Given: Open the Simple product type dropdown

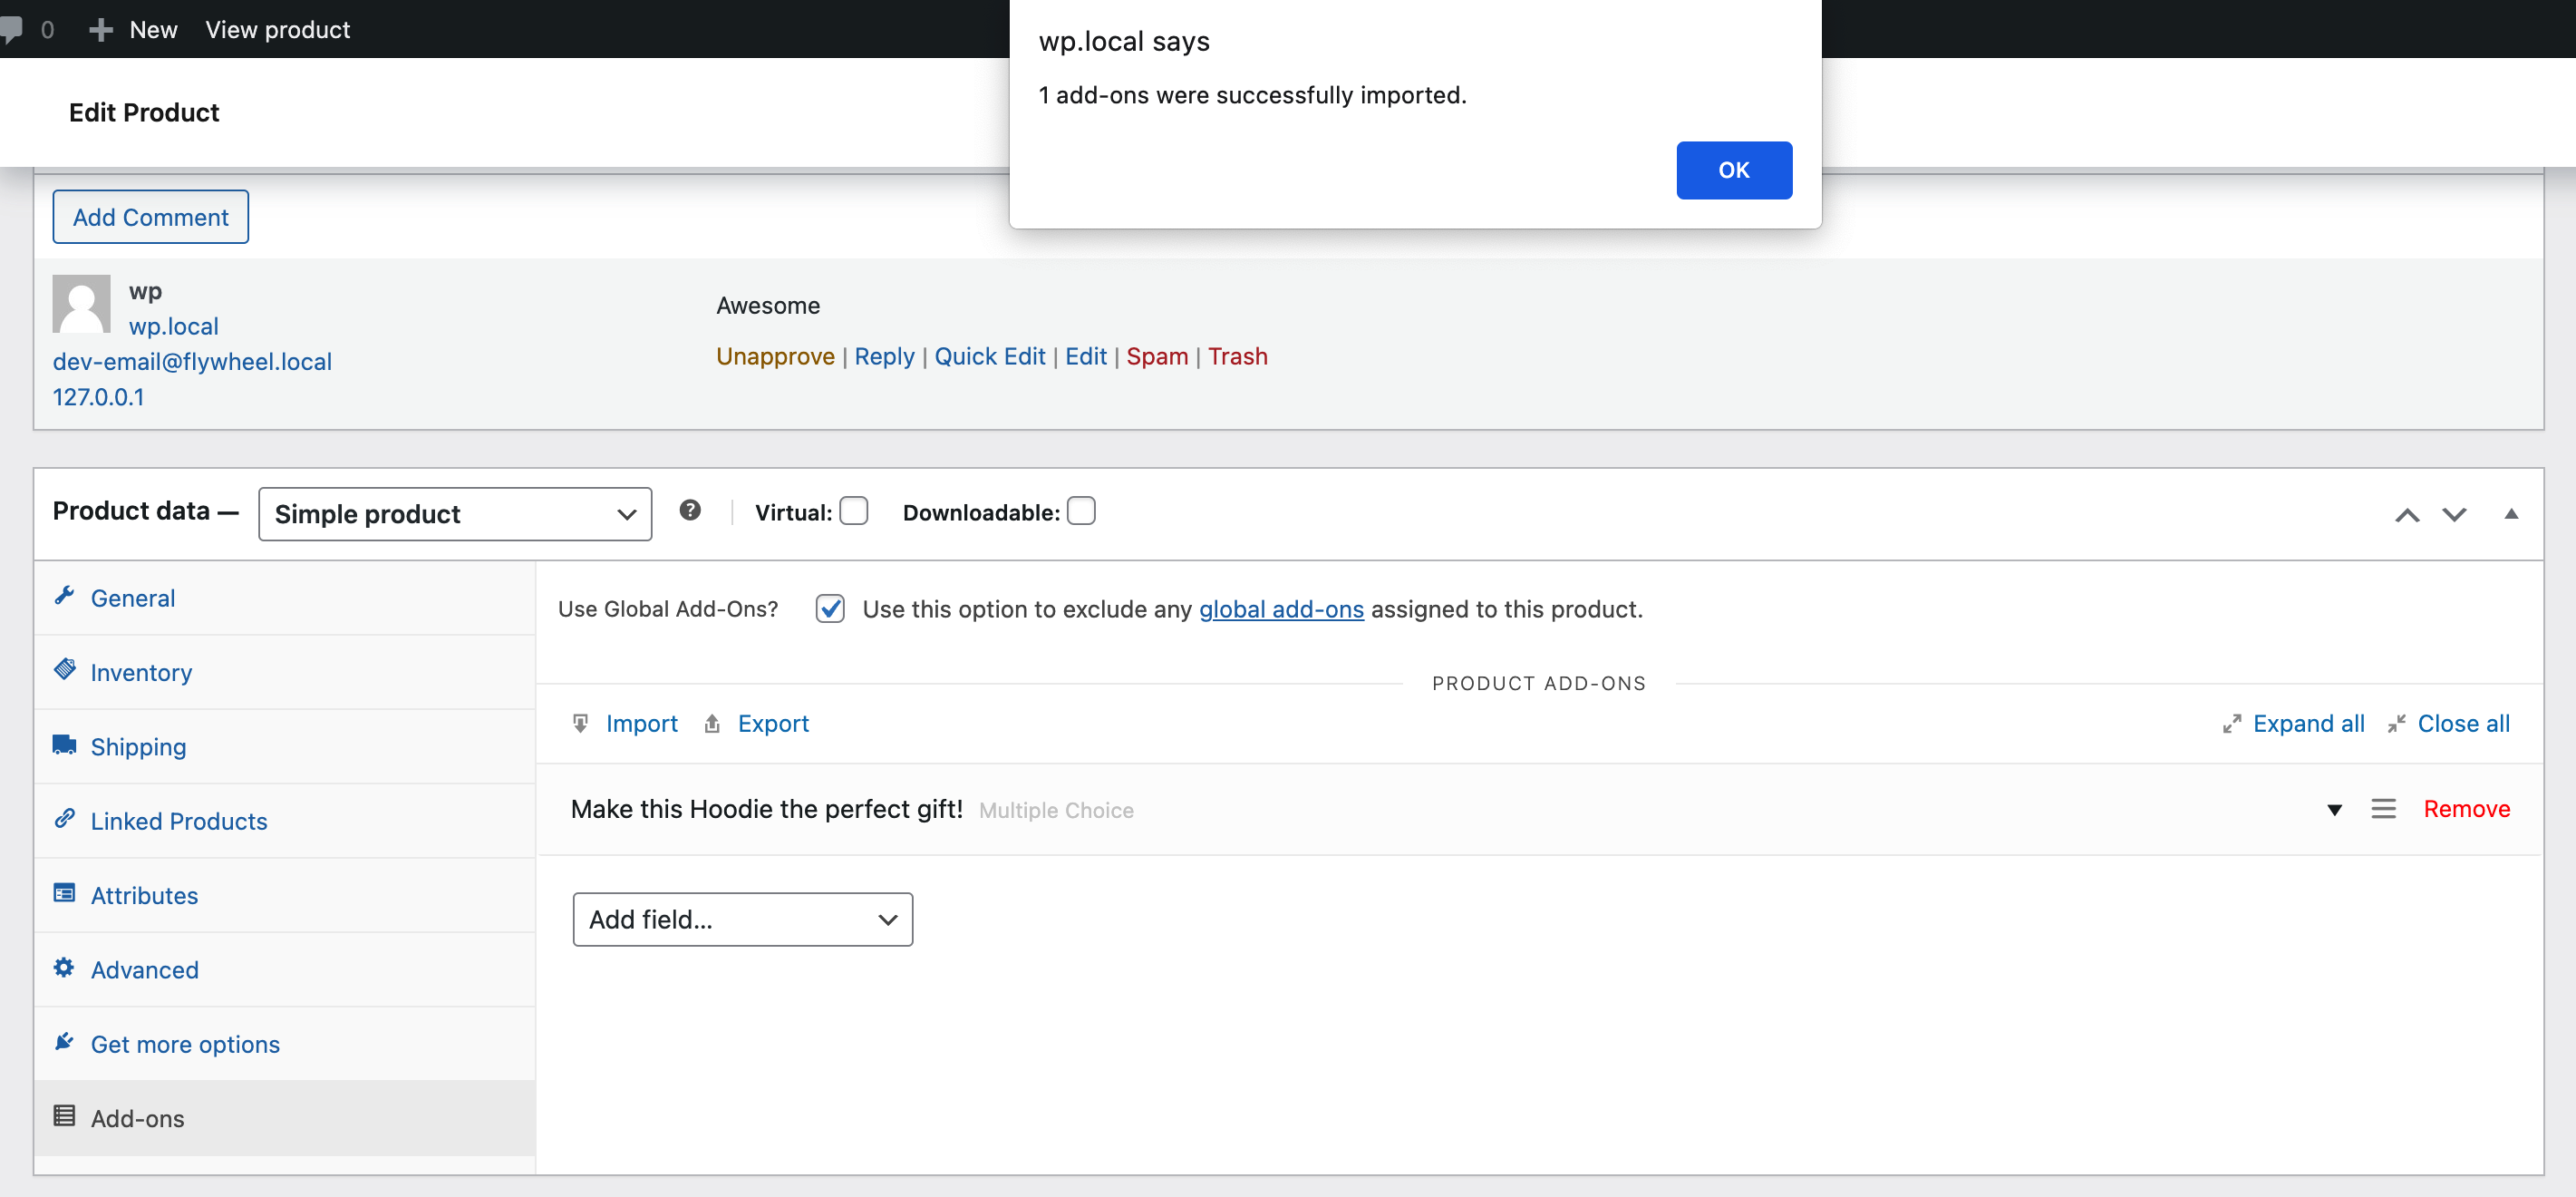Looking at the screenshot, I should pos(455,514).
